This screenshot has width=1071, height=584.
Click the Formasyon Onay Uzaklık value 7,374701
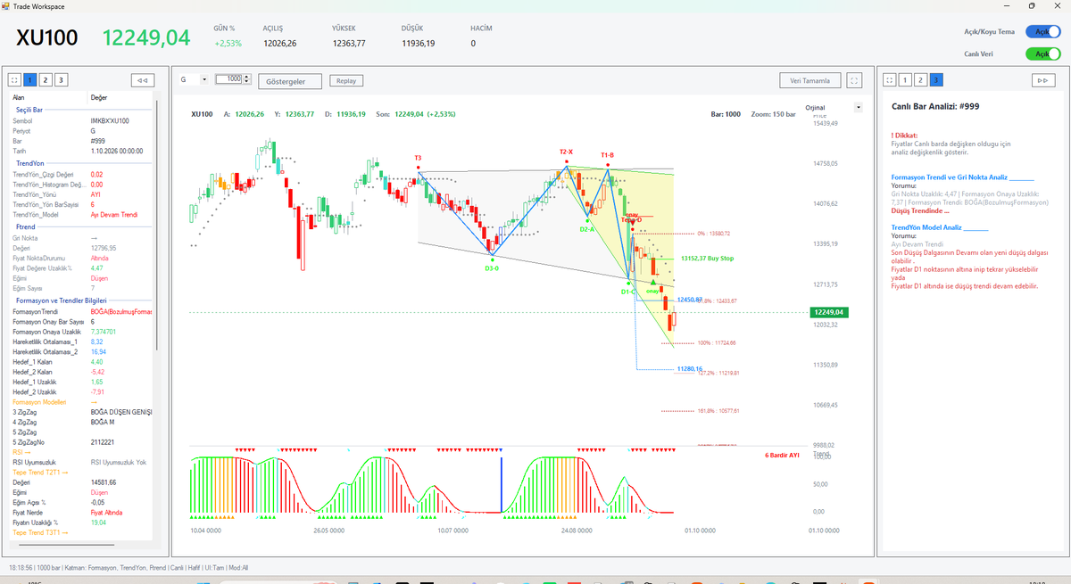(104, 332)
